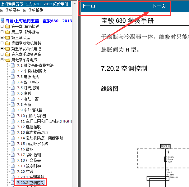Open 7.3 电源模式 page
The width and height of the screenshot is (189, 187).
click(28, 77)
